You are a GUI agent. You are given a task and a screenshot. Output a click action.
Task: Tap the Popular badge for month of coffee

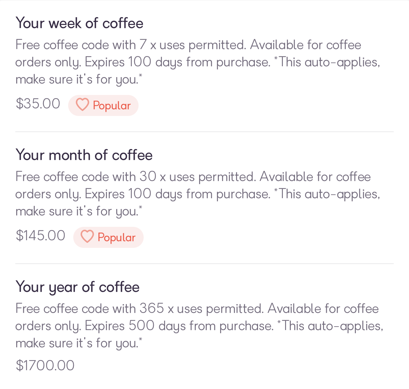[108, 237]
